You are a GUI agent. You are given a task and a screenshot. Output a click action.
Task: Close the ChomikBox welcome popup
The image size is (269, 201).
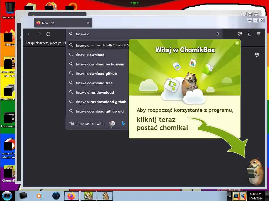(237, 43)
